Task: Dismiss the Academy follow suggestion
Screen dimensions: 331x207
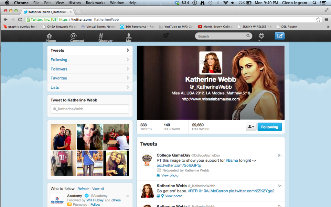Action: 127,196
